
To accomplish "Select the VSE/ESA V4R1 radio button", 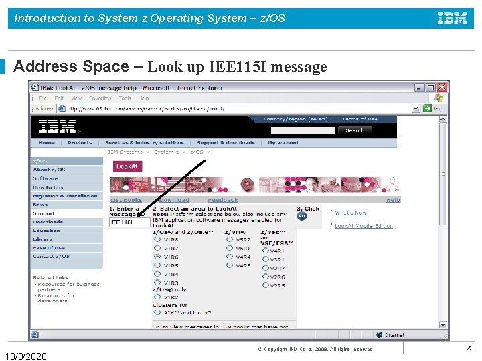I will 266,251.
